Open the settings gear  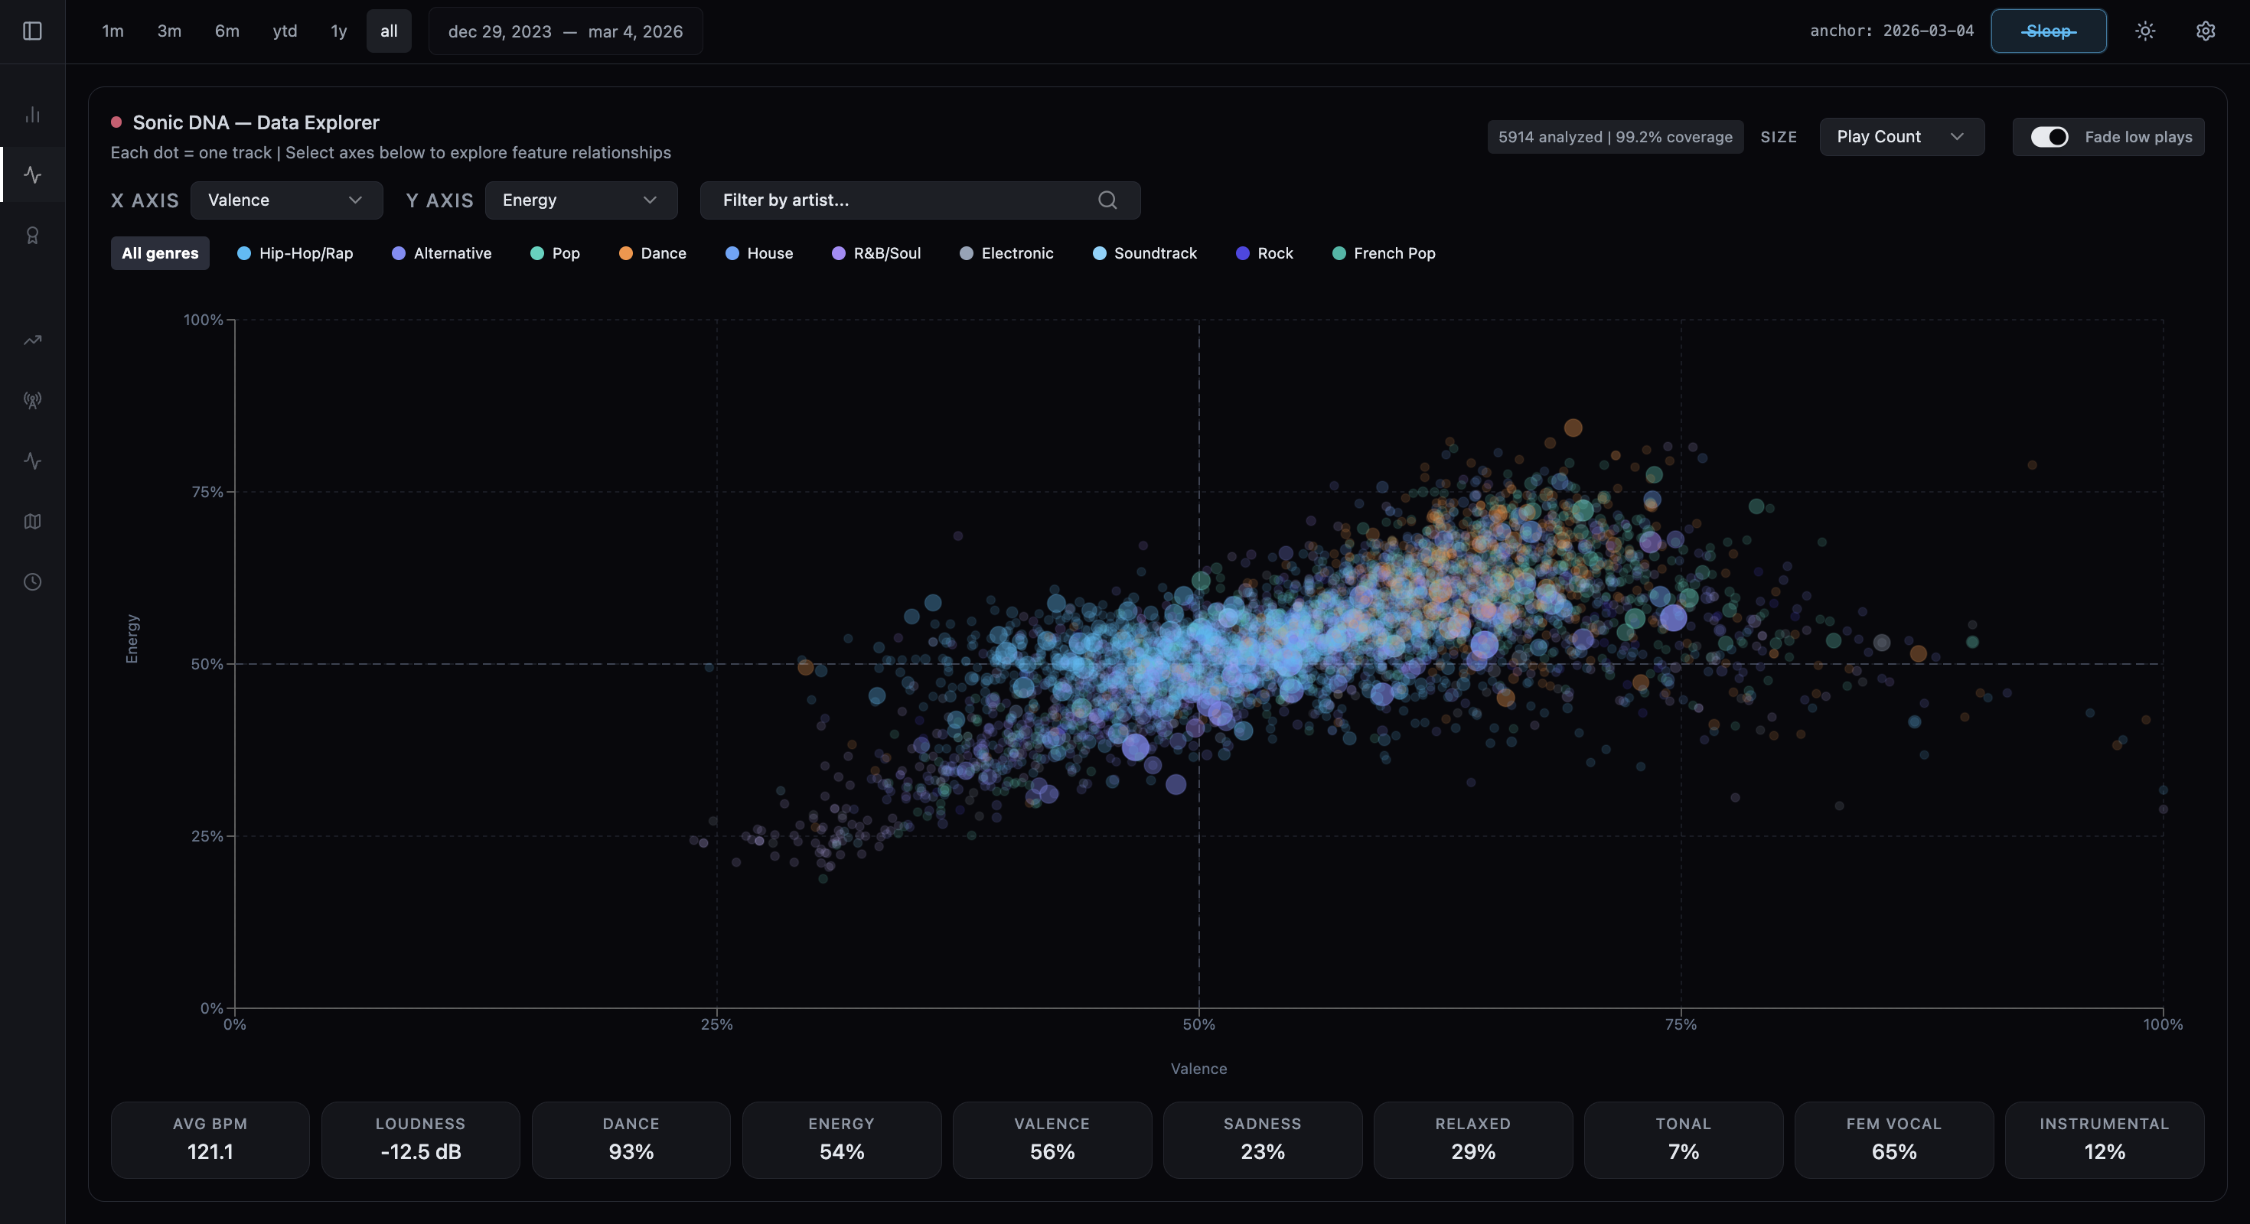(x=2206, y=31)
